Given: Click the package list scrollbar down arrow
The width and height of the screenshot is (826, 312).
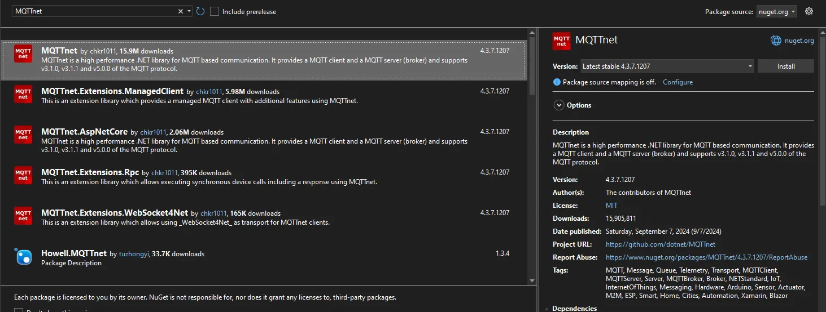Looking at the screenshot, I should [x=532, y=280].
